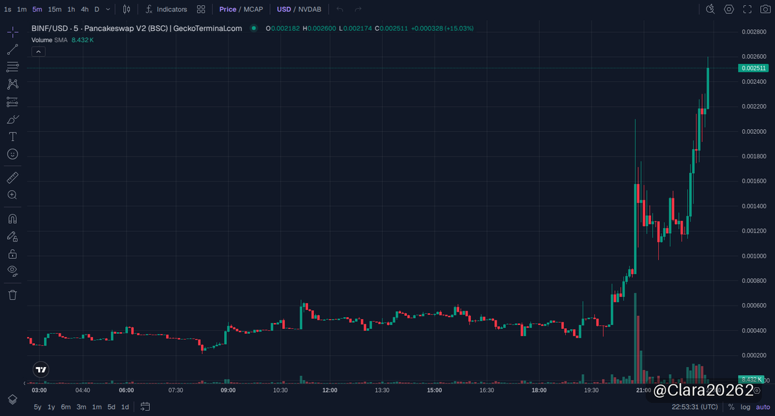Click the 8.432 K volume scale label
The image size is (775, 416).
click(752, 379)
